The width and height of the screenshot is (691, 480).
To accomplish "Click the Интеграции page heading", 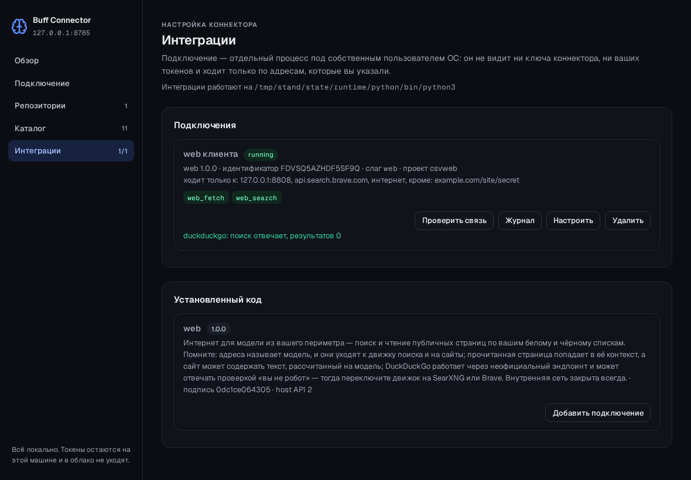I will click(199, 40).
